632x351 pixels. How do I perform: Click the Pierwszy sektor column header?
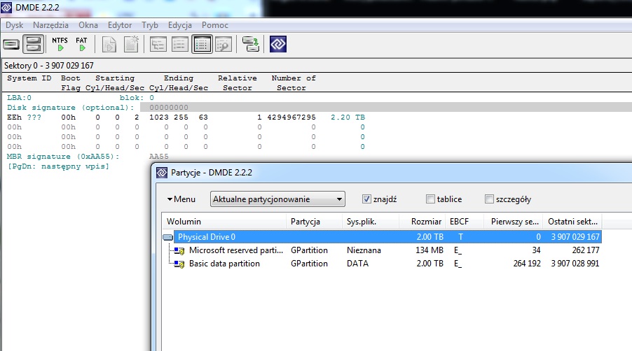514,222
